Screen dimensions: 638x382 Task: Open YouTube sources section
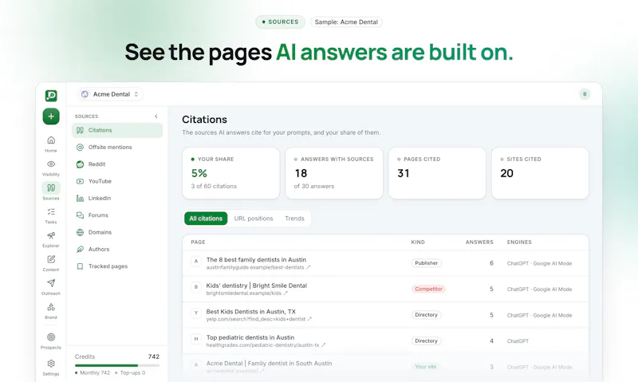point(117,182)
